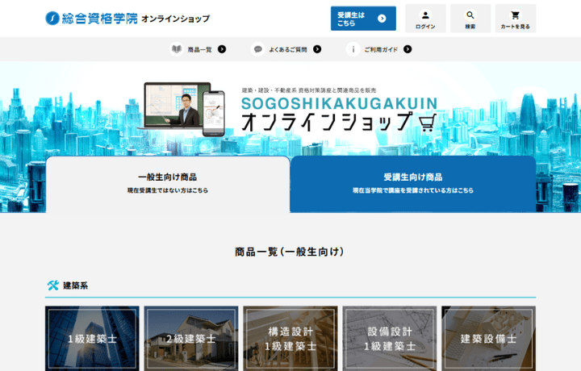
Task: Select the 1級建築士 product tile
Action: (x=92, y=339)
